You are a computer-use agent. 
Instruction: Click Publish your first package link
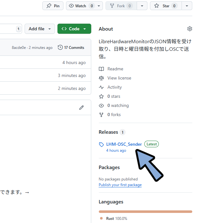click(120, 185)
